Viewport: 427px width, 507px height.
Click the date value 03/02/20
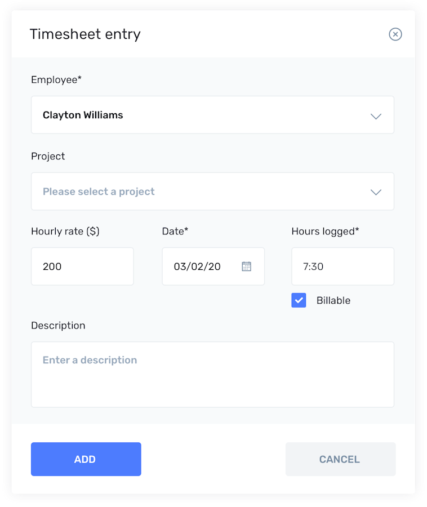tap(197, 266)
